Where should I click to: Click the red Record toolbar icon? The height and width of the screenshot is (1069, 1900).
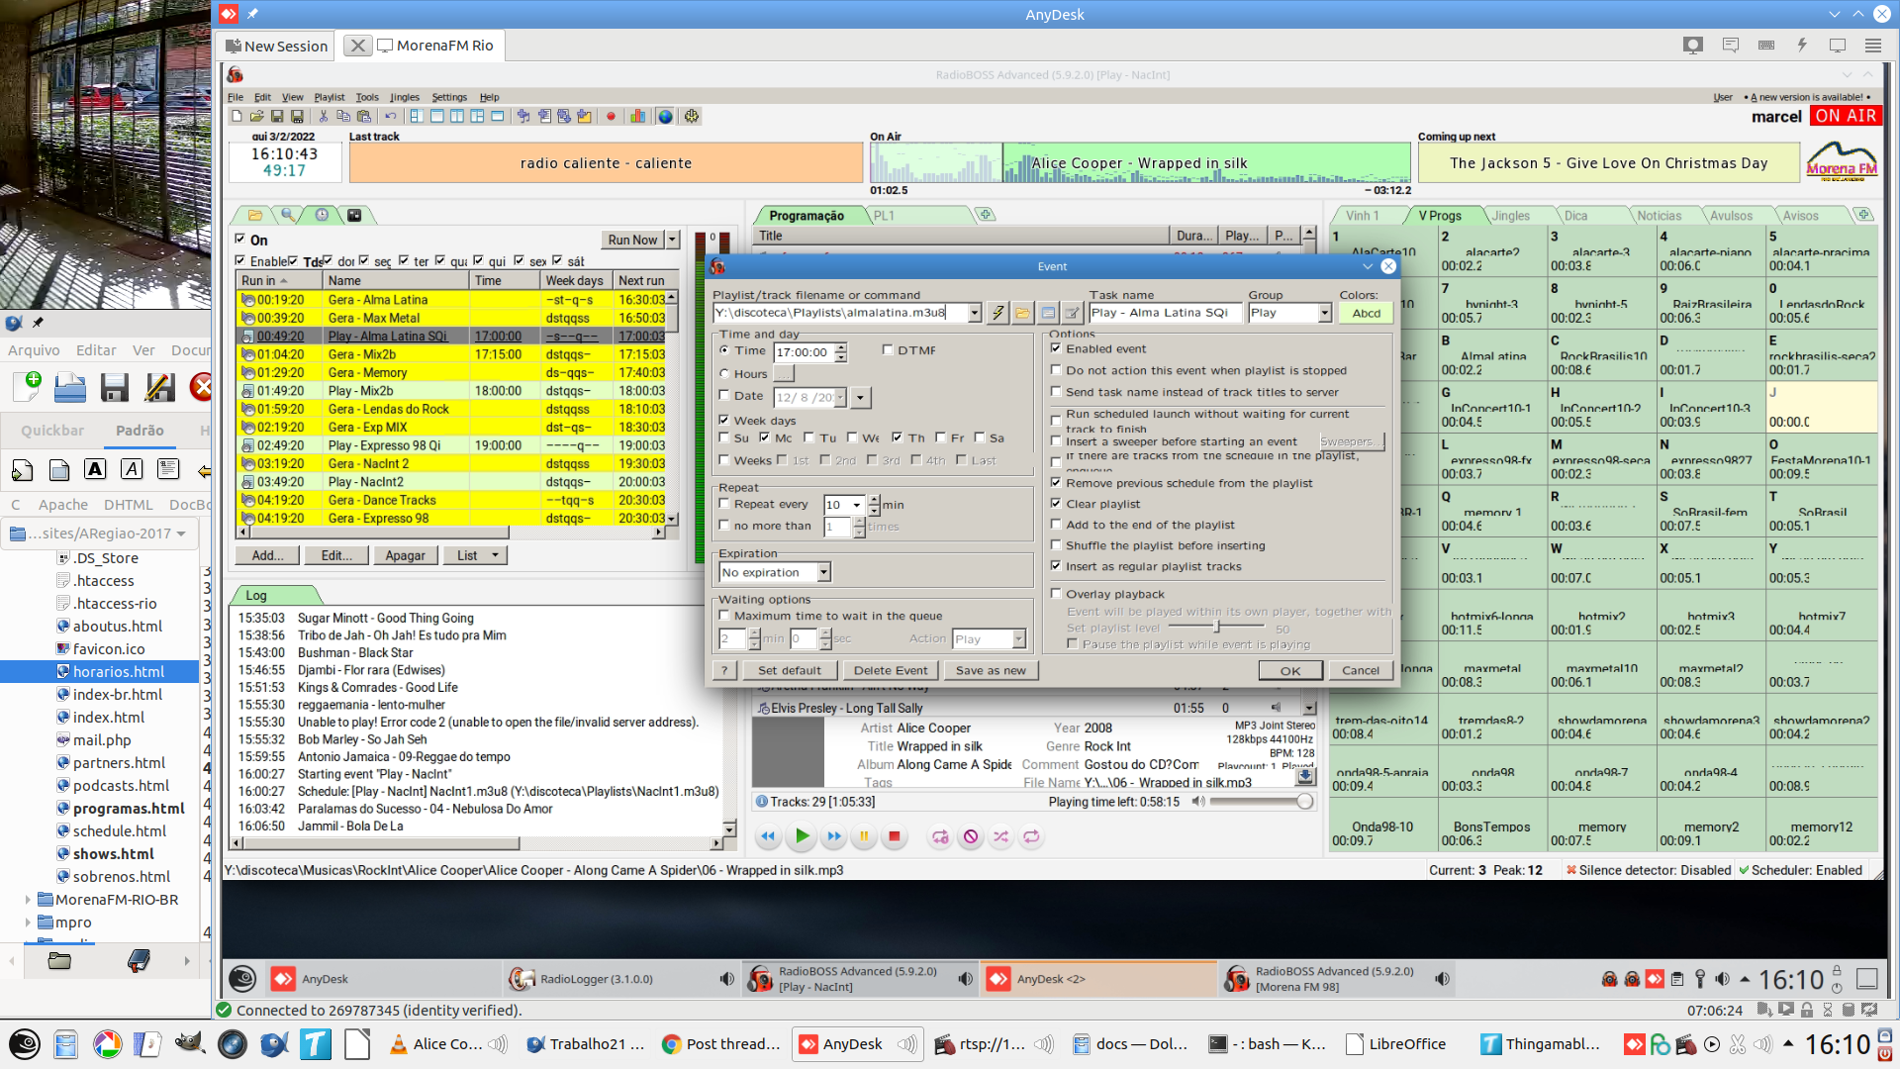tap(611, 117)
